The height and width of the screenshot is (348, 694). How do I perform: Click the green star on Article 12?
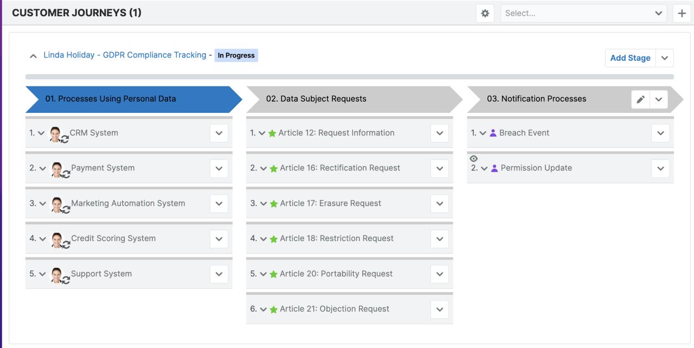[x=272, y=133]
